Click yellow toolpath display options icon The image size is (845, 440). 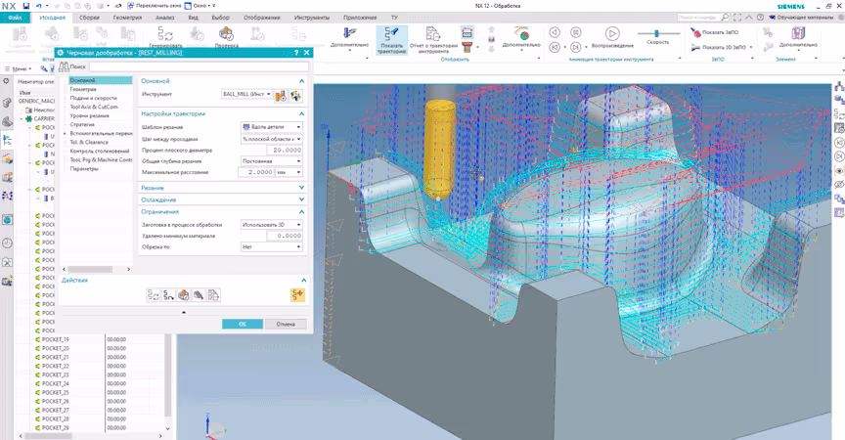(297, 294)
